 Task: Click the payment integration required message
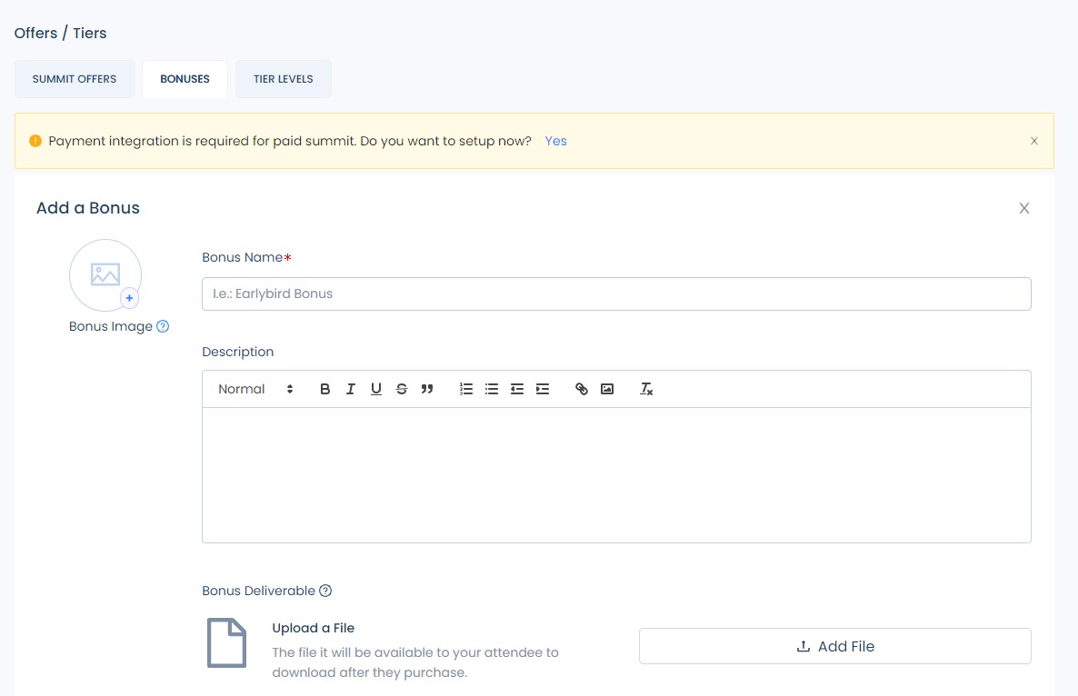pos(290,141)
